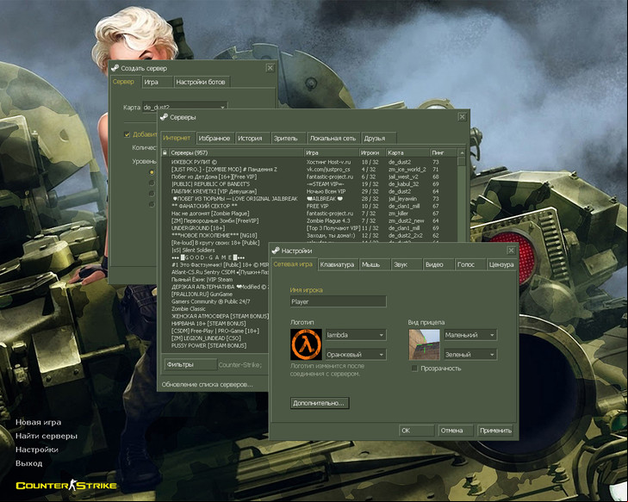Open the Зеленый crosshair color dropdown
Screen dimensions: 628x502
coord(470,354)
